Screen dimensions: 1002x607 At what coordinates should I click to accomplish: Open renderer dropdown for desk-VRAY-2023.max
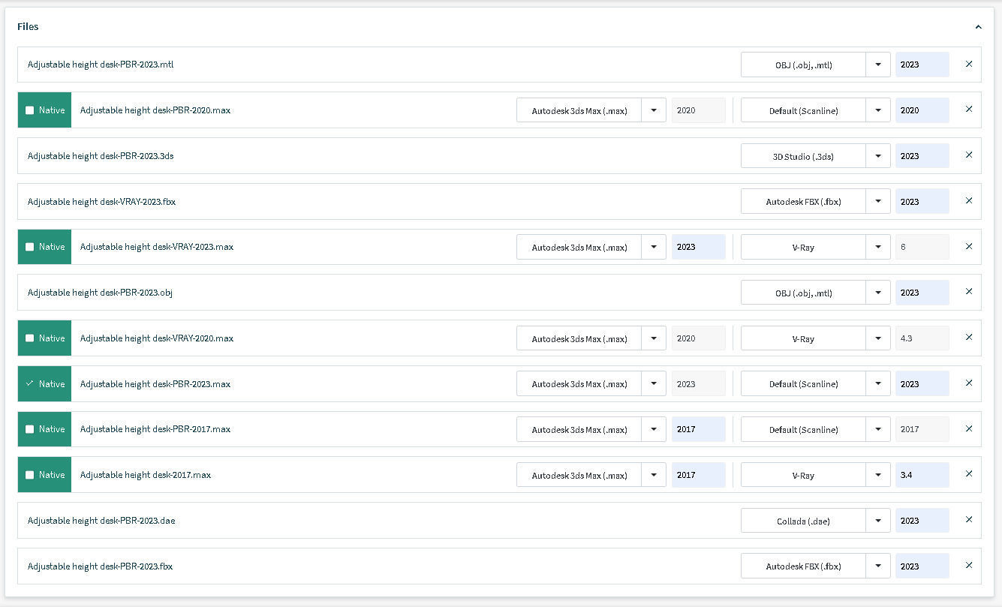click(878, 247)
